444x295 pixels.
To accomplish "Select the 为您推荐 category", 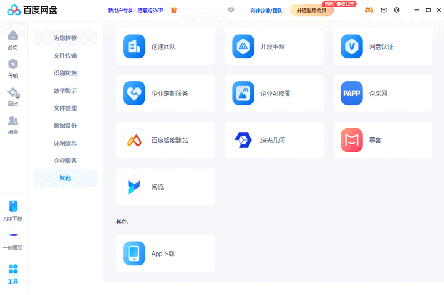I will click(x=65, y=38).
